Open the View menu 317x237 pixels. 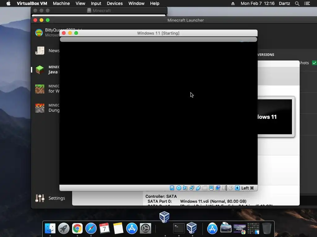tap(80, 3)
